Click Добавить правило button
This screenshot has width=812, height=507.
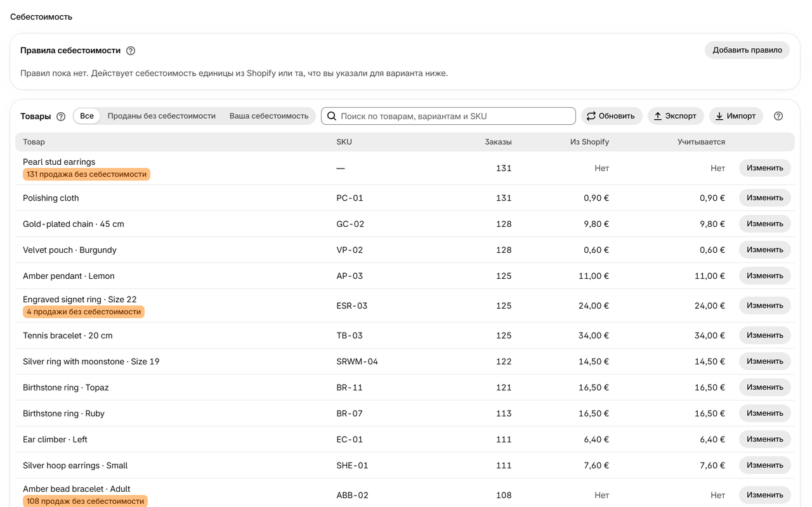coord(747,50)
